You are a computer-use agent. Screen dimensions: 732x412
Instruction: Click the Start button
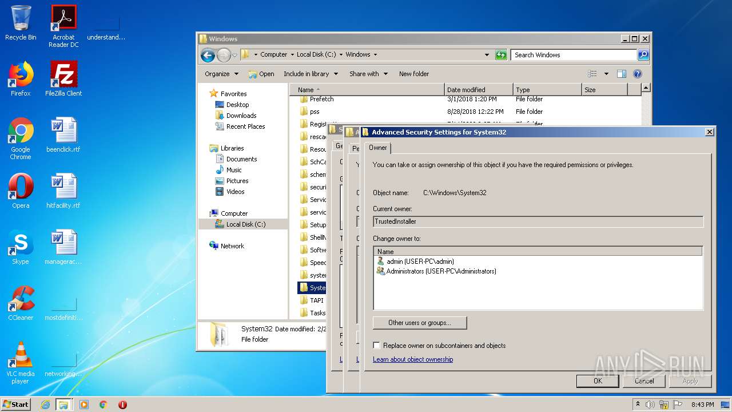[x=16, y=405]
